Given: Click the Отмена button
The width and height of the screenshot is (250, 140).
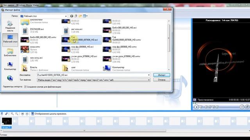Looking at the screenshot, I should [162, 80].
